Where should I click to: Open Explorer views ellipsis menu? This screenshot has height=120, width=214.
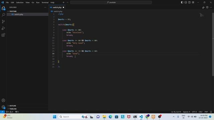coord(45,7)
